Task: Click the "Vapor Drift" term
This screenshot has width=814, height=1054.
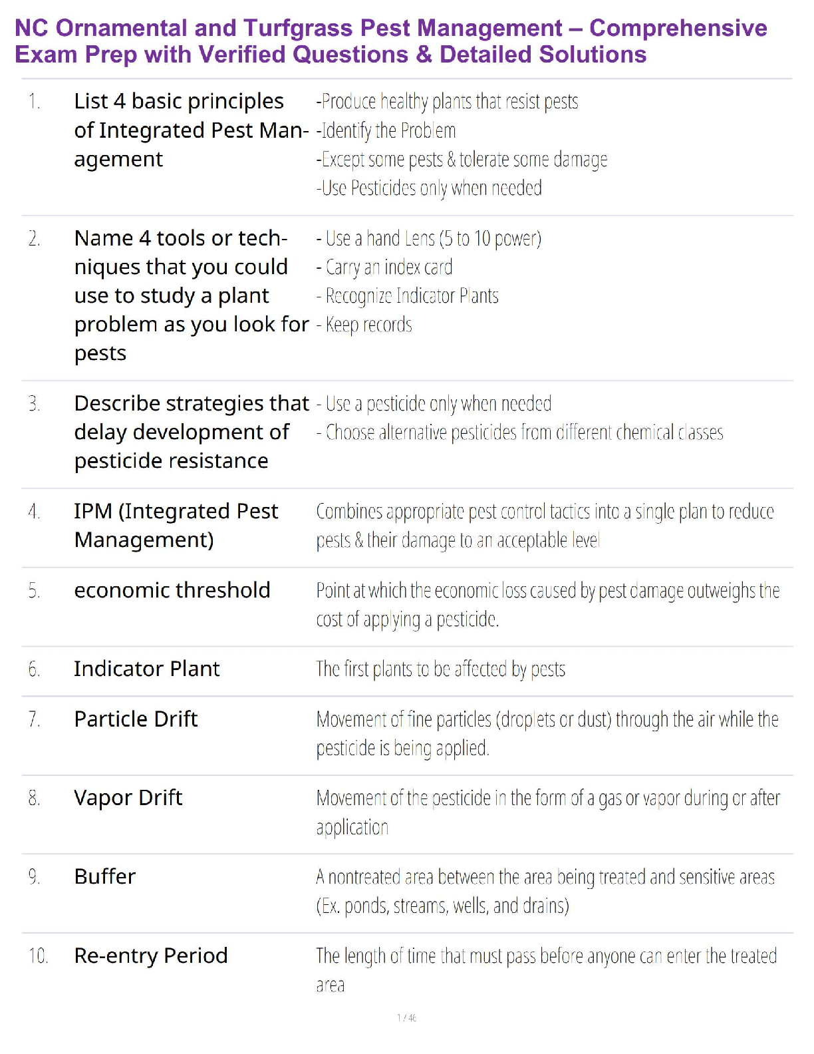Action: coord(128,798)
